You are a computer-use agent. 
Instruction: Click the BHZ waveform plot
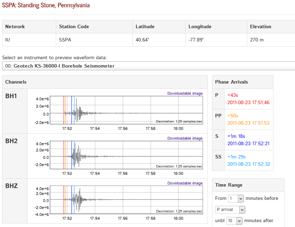[126, 200]
